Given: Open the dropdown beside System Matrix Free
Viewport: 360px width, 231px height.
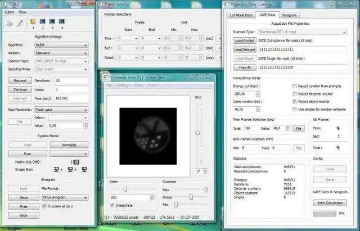Looking at the screenshot, I should (x=69, y=153).
